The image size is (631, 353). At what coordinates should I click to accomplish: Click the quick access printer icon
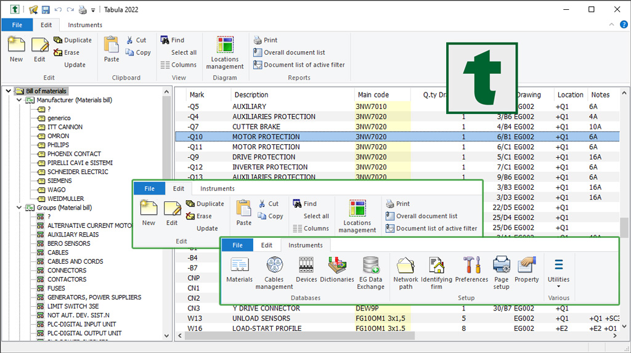click(83, 10)
